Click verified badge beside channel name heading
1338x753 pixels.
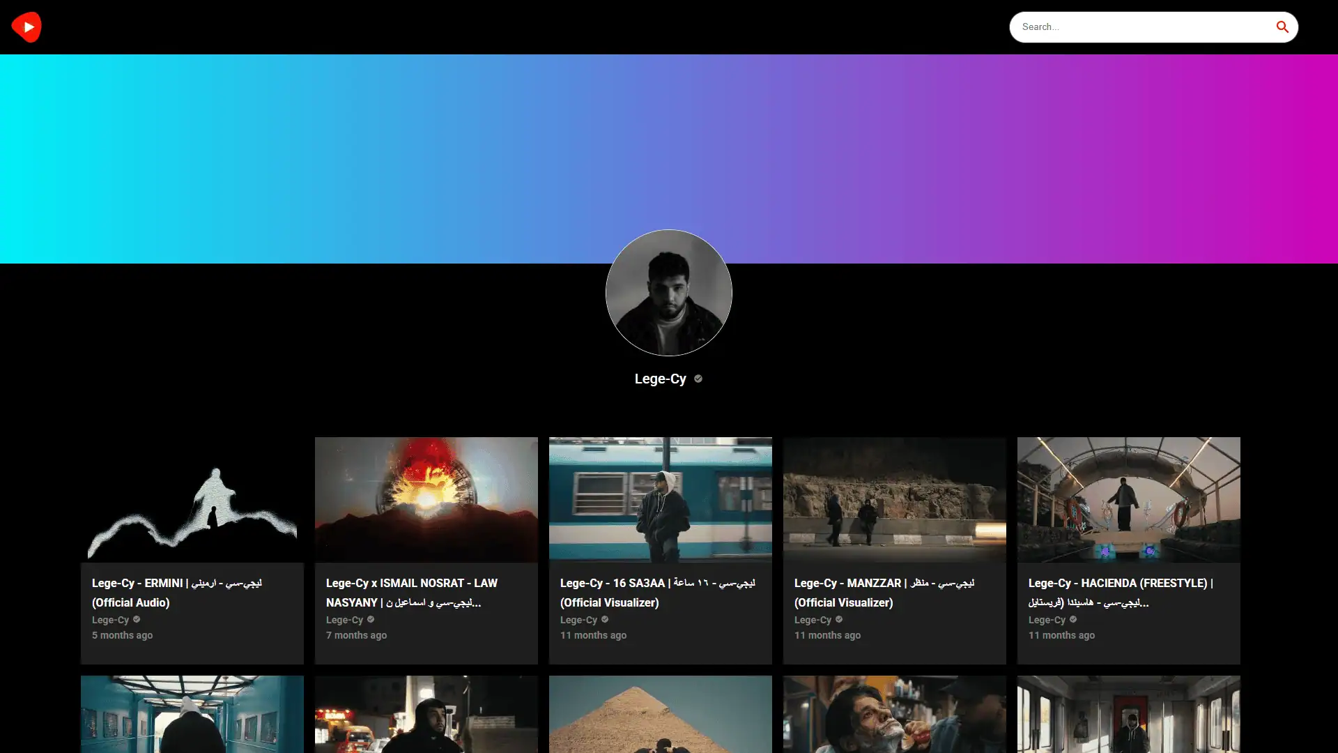point(698,379)
